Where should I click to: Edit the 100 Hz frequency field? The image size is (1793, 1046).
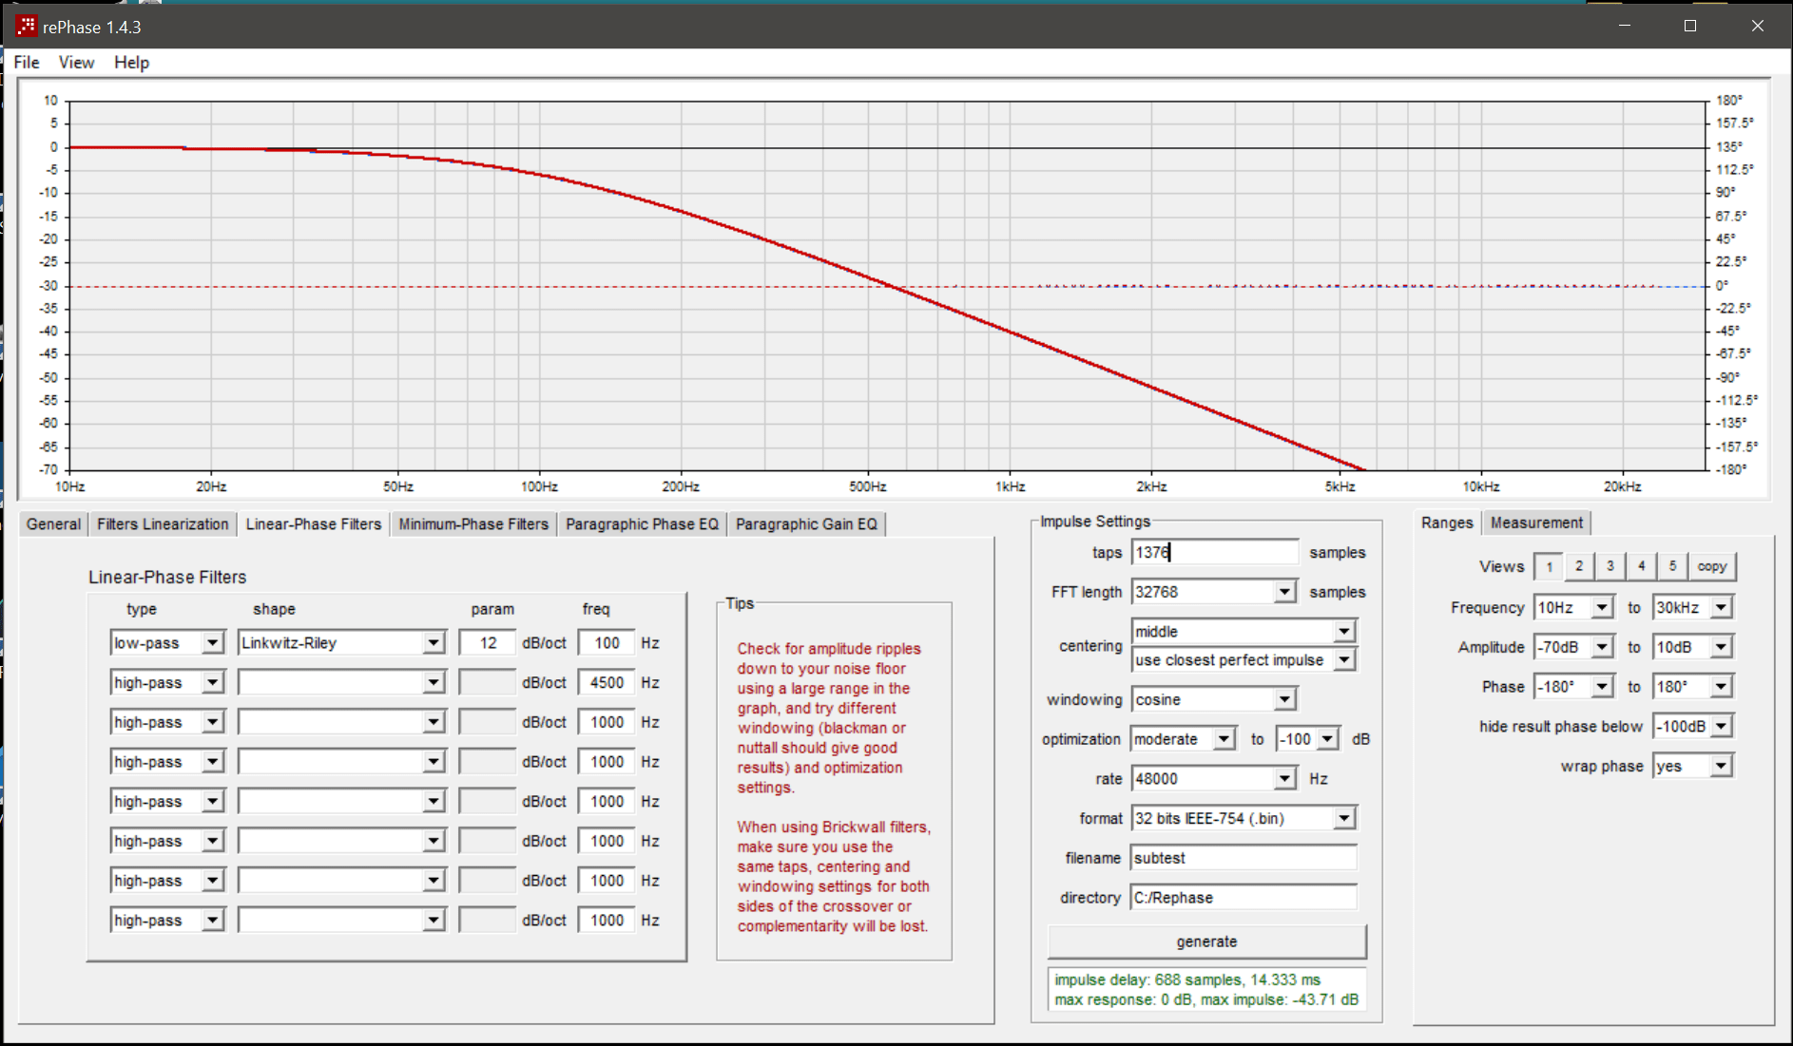coord(607,643)
